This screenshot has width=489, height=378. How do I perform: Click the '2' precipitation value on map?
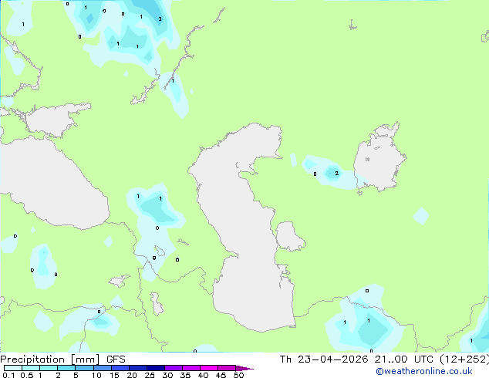tap(336, 173)
